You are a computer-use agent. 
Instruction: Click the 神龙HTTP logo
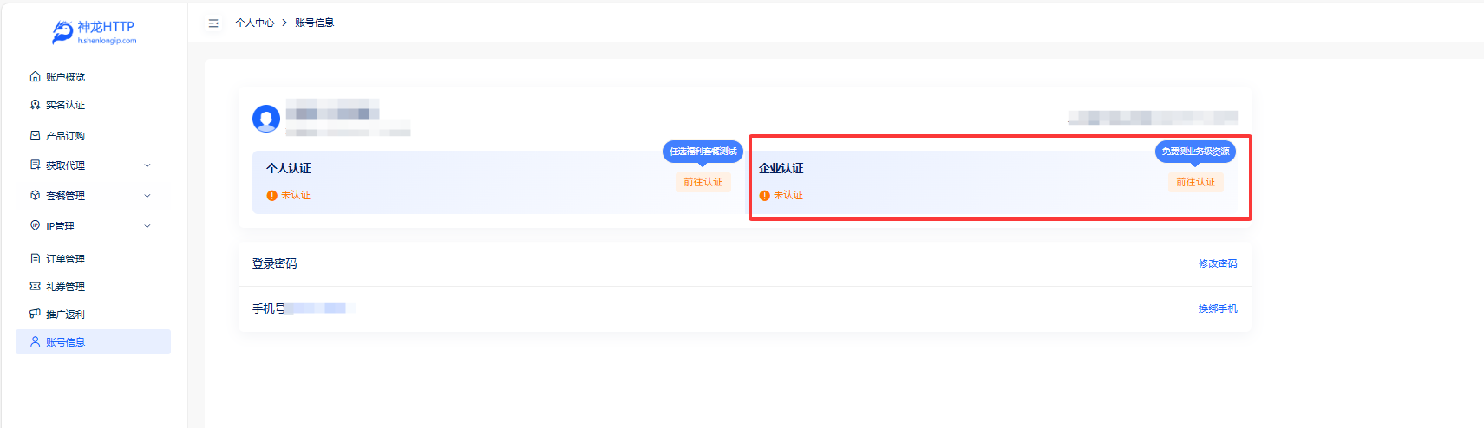(94, 32)
